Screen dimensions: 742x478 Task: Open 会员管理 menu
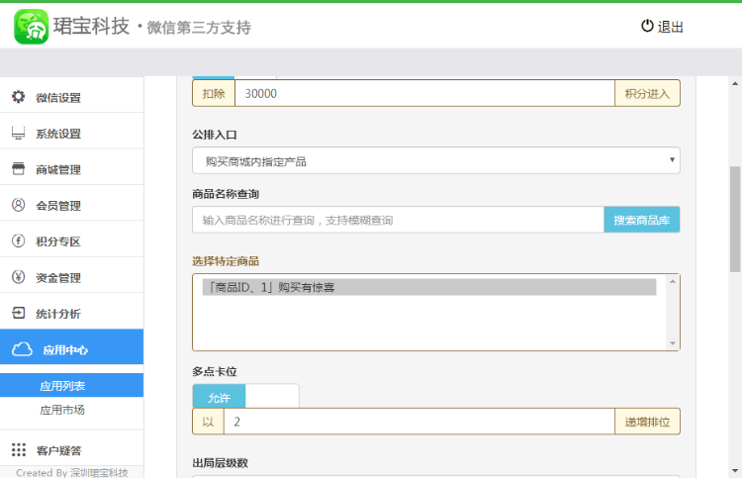point(71,205)
